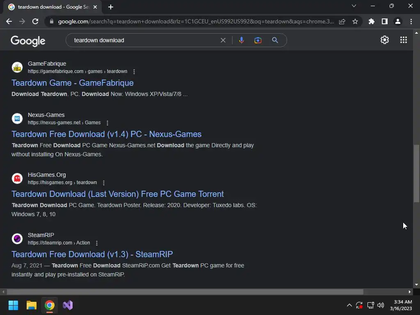420x315 pixels.
Task: Click the GameFabrique site favicon
Action: pyautogui.click(x=17, y=67)
